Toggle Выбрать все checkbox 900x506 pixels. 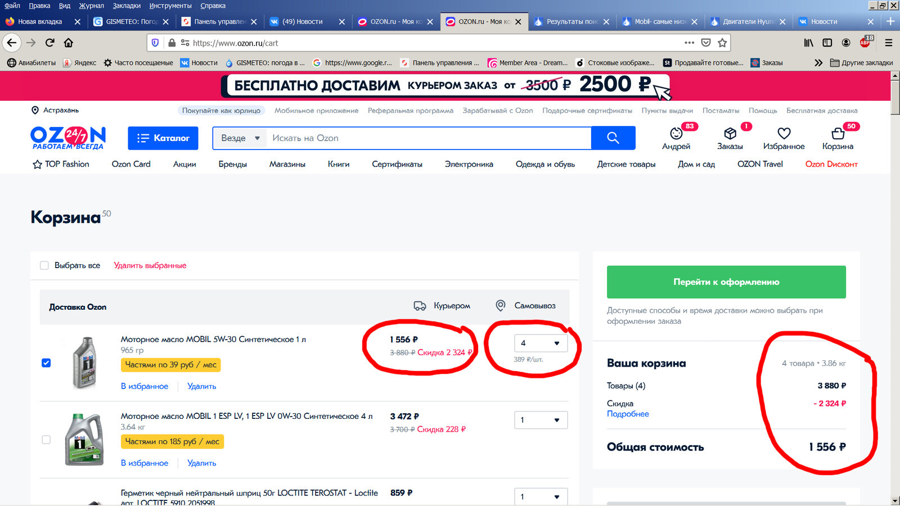44,265
